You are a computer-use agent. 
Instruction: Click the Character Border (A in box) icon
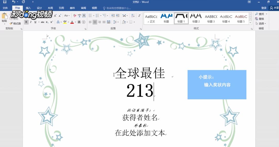point(84,16)
